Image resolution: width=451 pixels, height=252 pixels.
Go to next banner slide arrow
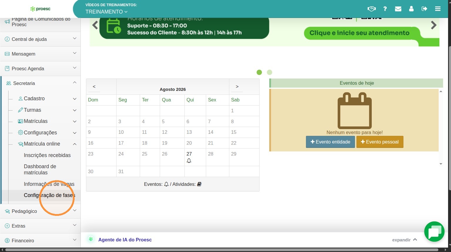click(434, 25)
